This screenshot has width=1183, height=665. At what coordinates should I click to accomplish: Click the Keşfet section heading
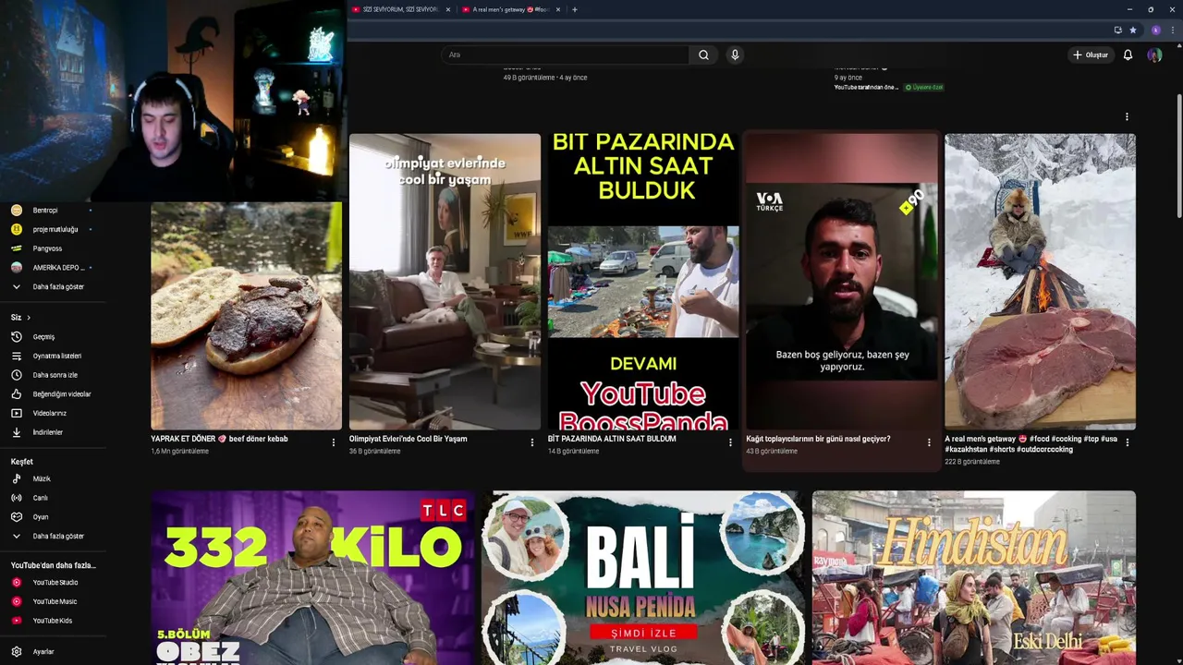click(x=22, y=462)
